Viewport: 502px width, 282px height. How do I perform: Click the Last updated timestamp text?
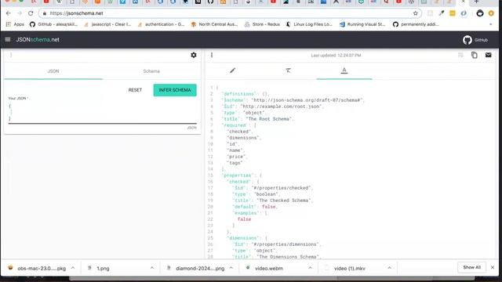pos(336,56)
